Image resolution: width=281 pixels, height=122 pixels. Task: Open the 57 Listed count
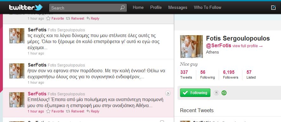[251, 75]
